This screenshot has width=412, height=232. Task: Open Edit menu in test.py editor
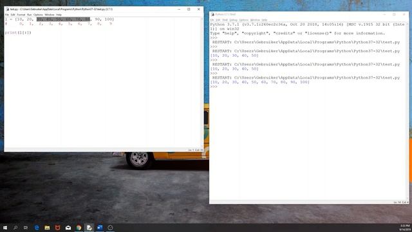click(13, 15)
